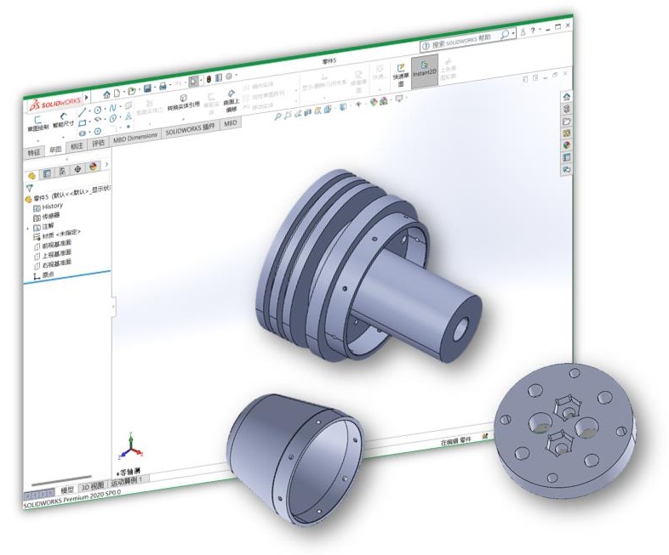Pick the Circle sketch tool
Screen dimensions: 669x555
pos(98,110)
